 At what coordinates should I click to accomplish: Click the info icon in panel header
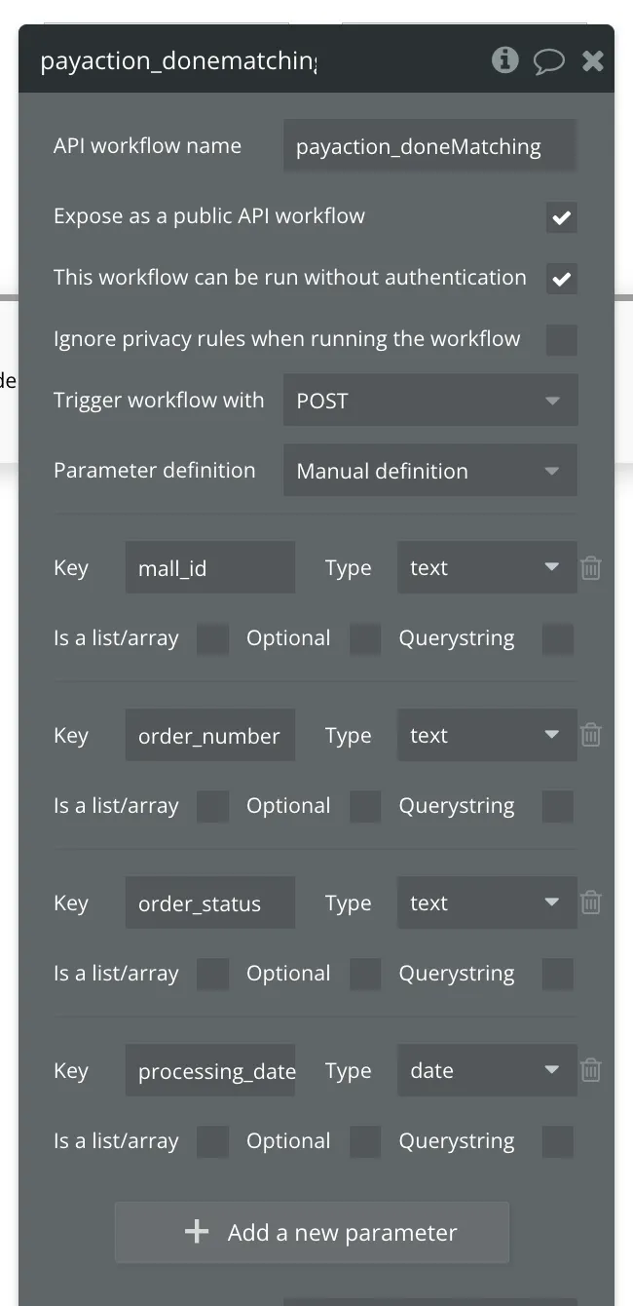coord(504,60)
